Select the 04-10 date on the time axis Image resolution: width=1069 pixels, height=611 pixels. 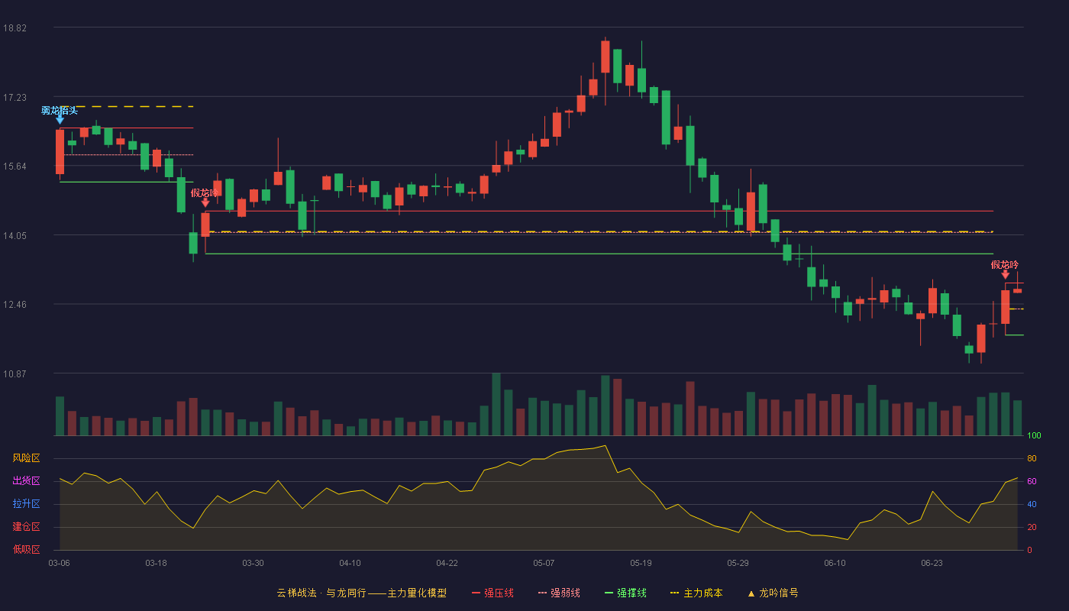pyautogui.click(x=350, y=563)
